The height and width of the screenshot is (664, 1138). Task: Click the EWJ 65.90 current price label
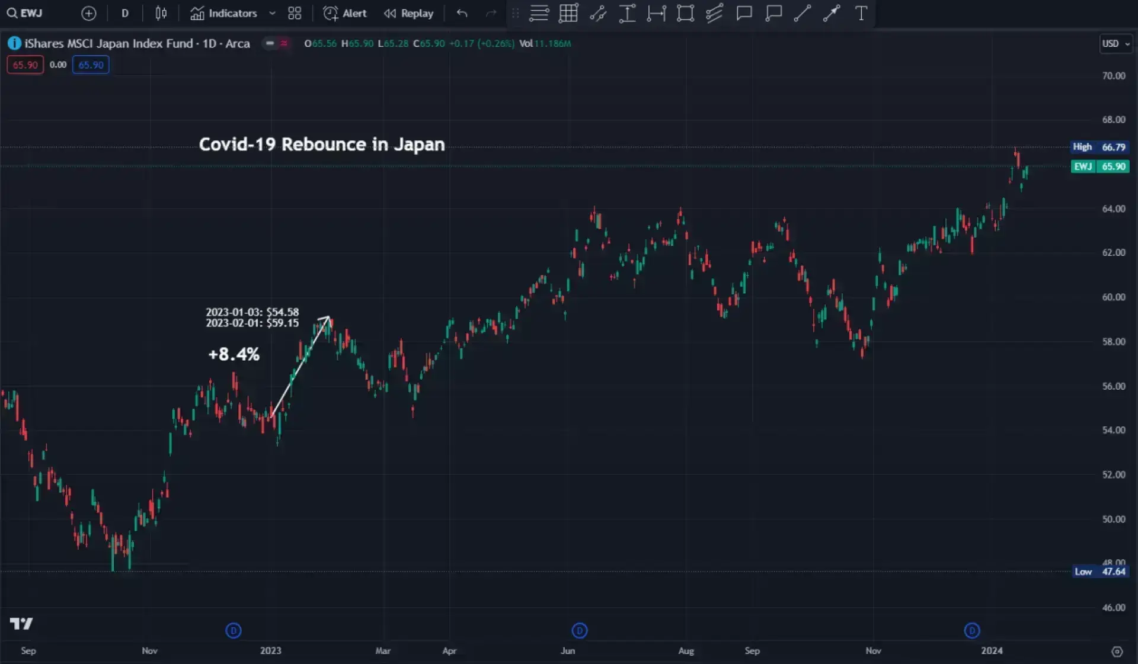tap(1099, 166)
